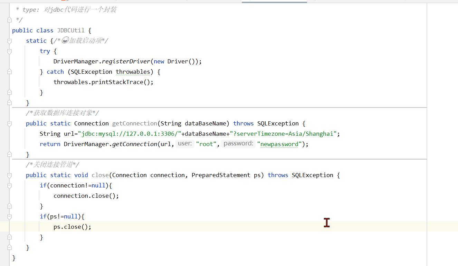Image resolution: width=458 pixels, height=266 pixels.
Task: Click 'new Driver()' constructor call
Action: point(176,61)
